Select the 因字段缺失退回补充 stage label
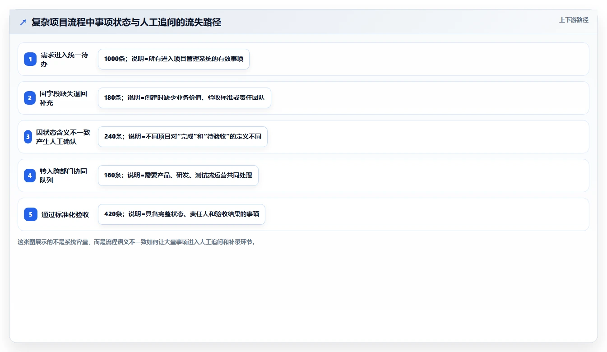The width and height of the screenshot is (607, 352). (x=64, y=98)
